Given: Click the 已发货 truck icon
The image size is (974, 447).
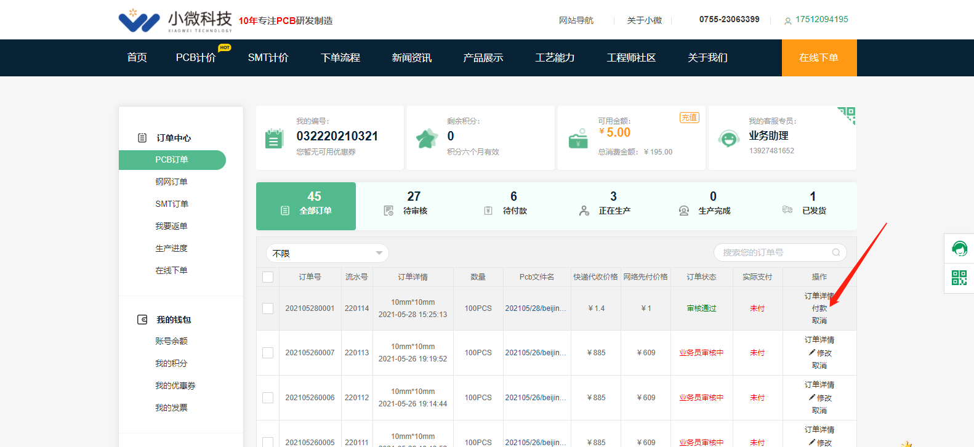Looking at the screenshot, I should tap(787, 210).
